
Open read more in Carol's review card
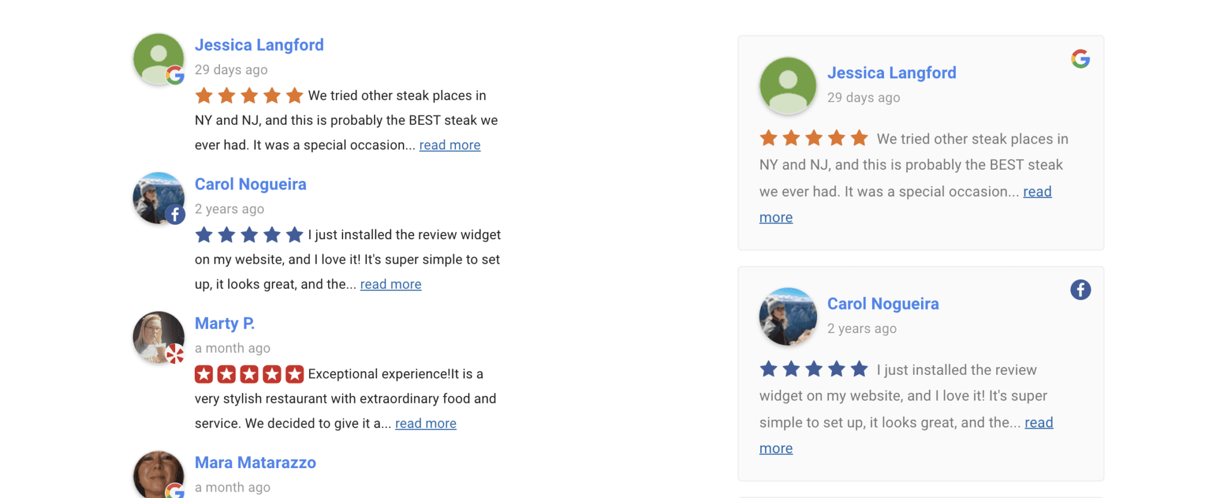(x=1039, y=423)
